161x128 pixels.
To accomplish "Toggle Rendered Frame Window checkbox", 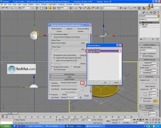I will (52, 67).
